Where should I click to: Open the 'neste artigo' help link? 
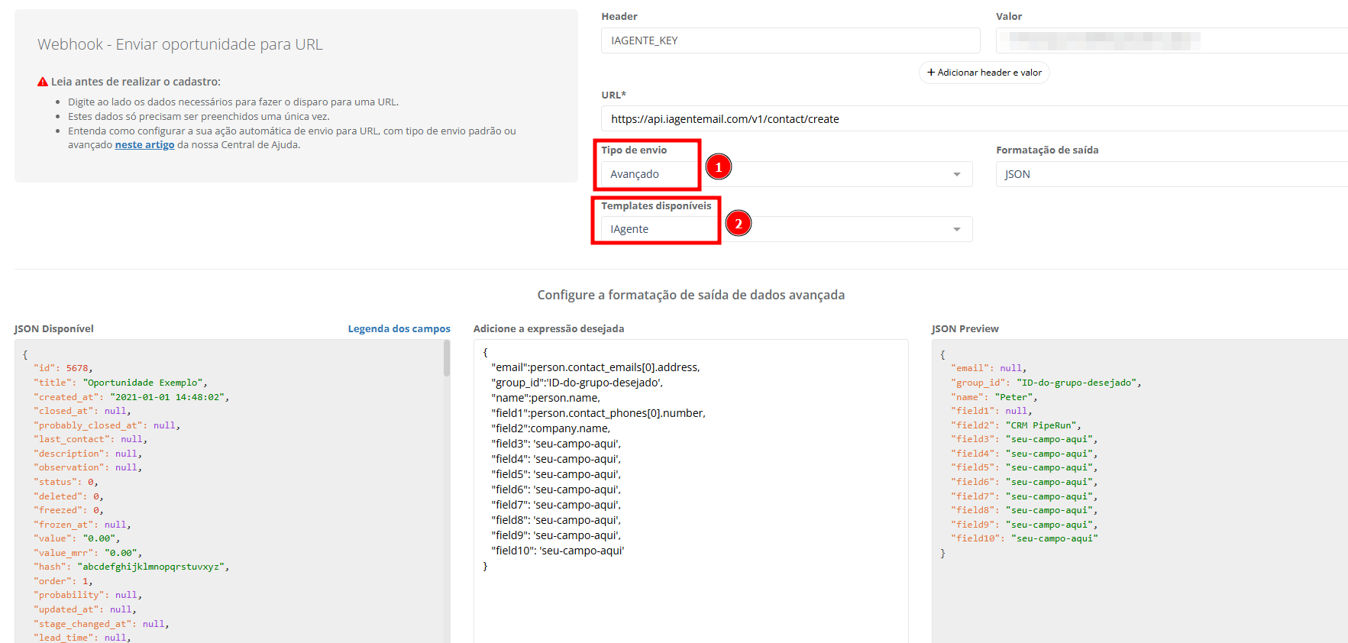coord(144,145)
